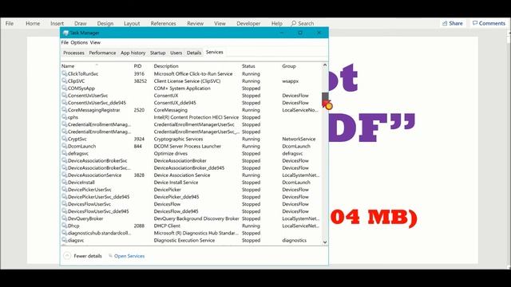Screen dimensions: 511x287
Task: Click the service icon beside DevicesFlowUserSvc
Action: (x=64, y=204)
